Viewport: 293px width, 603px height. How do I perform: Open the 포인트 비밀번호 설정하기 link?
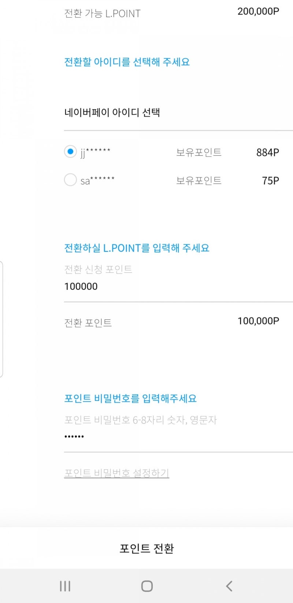coord(116,473)
